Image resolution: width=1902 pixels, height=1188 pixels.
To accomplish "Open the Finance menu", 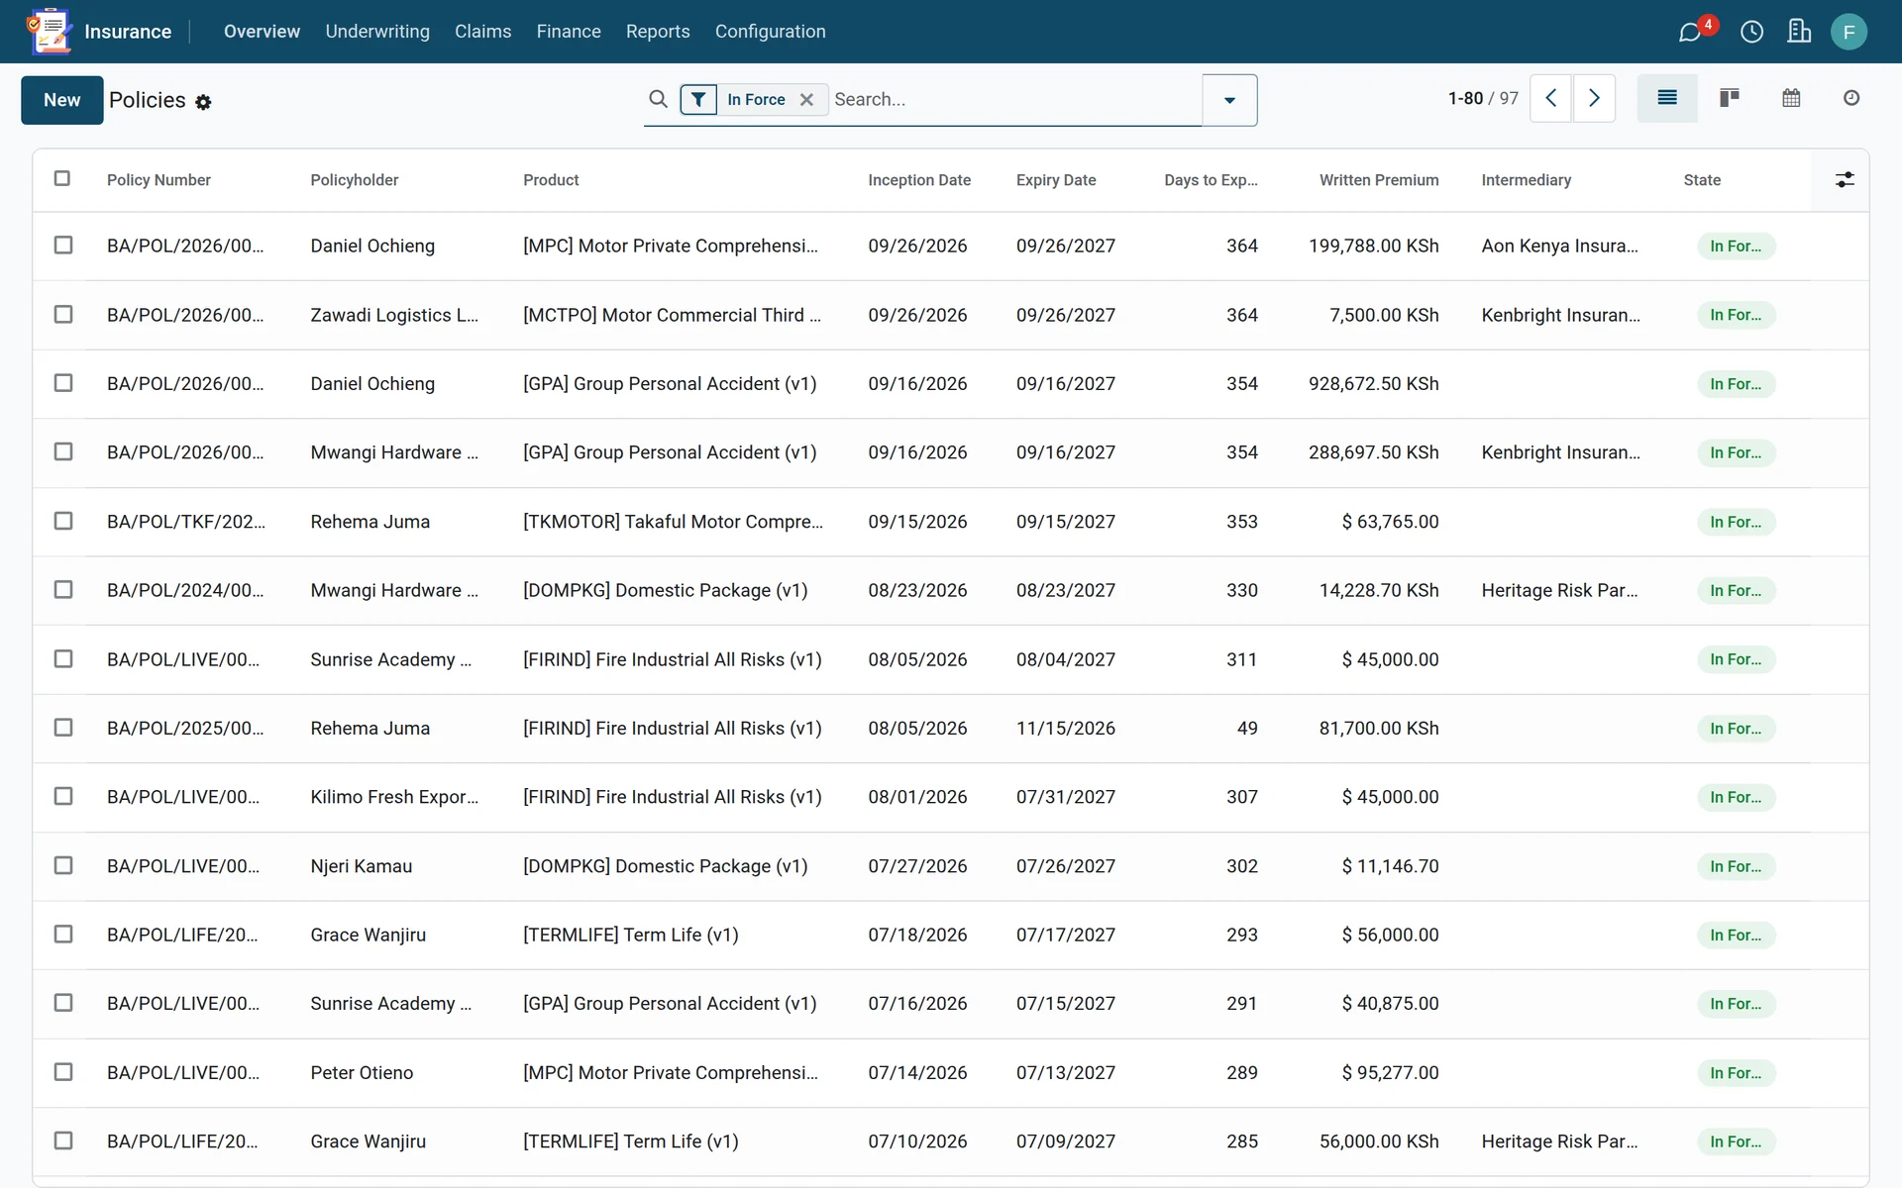I will coord(569,32).
